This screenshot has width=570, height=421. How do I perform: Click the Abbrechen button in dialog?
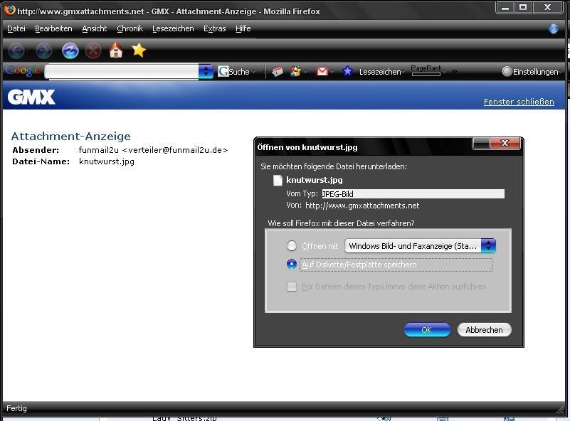[484, 330]
